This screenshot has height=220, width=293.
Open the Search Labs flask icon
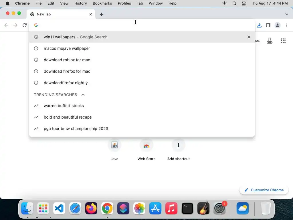tap(269, 41)
